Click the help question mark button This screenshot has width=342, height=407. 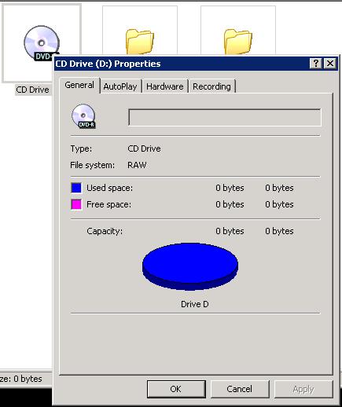point(315,64)
